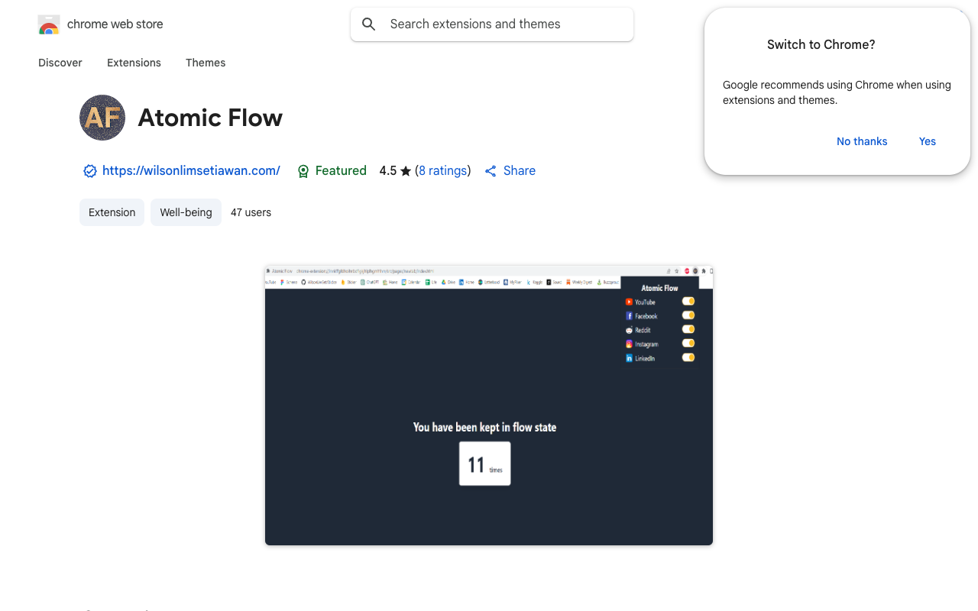Screen dimensions: 978x611
Task: Toggle the Reddit switch in the preview screenshot
Action: tap(688, 329)
